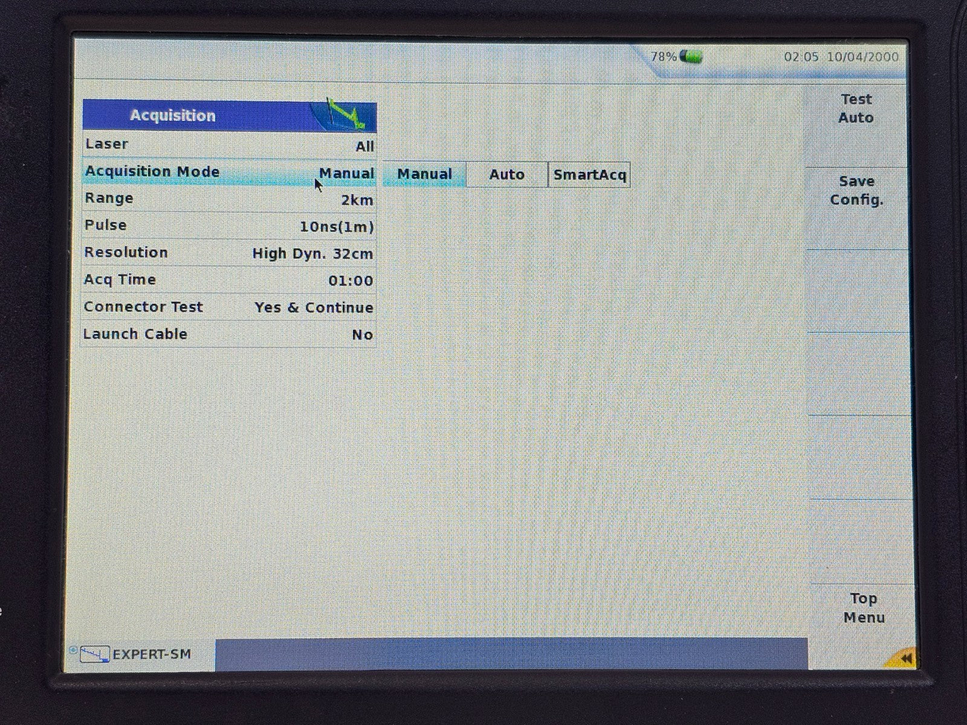Click the EXPERT-SM module icon
Screen dimensions: 967x725
pyautogui.click(x=94, y=654)
